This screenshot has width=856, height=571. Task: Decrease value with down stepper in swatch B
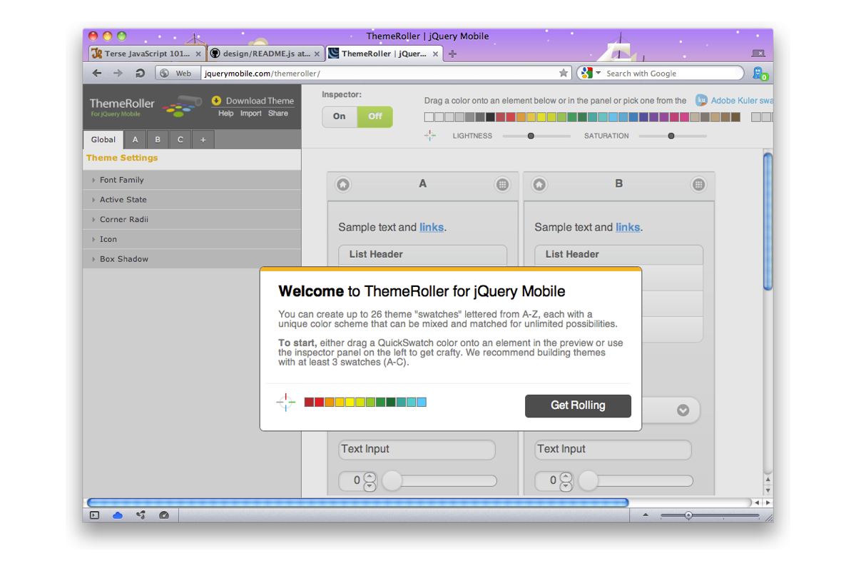point(566,486)
